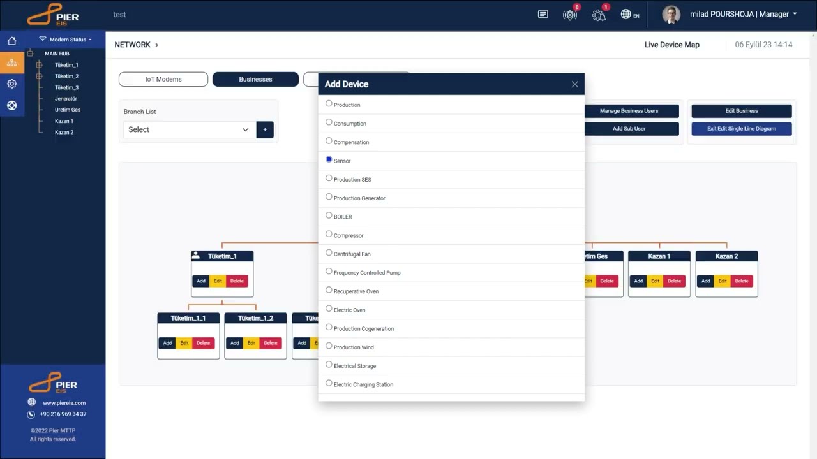The image size is (817, 459).
Task: Select the Production Cogeneration radio option
Action: [x=329, y=327]
